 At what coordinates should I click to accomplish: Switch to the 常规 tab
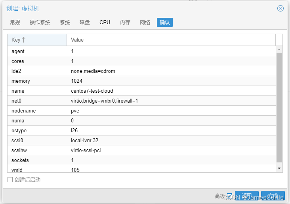(15, 22)
